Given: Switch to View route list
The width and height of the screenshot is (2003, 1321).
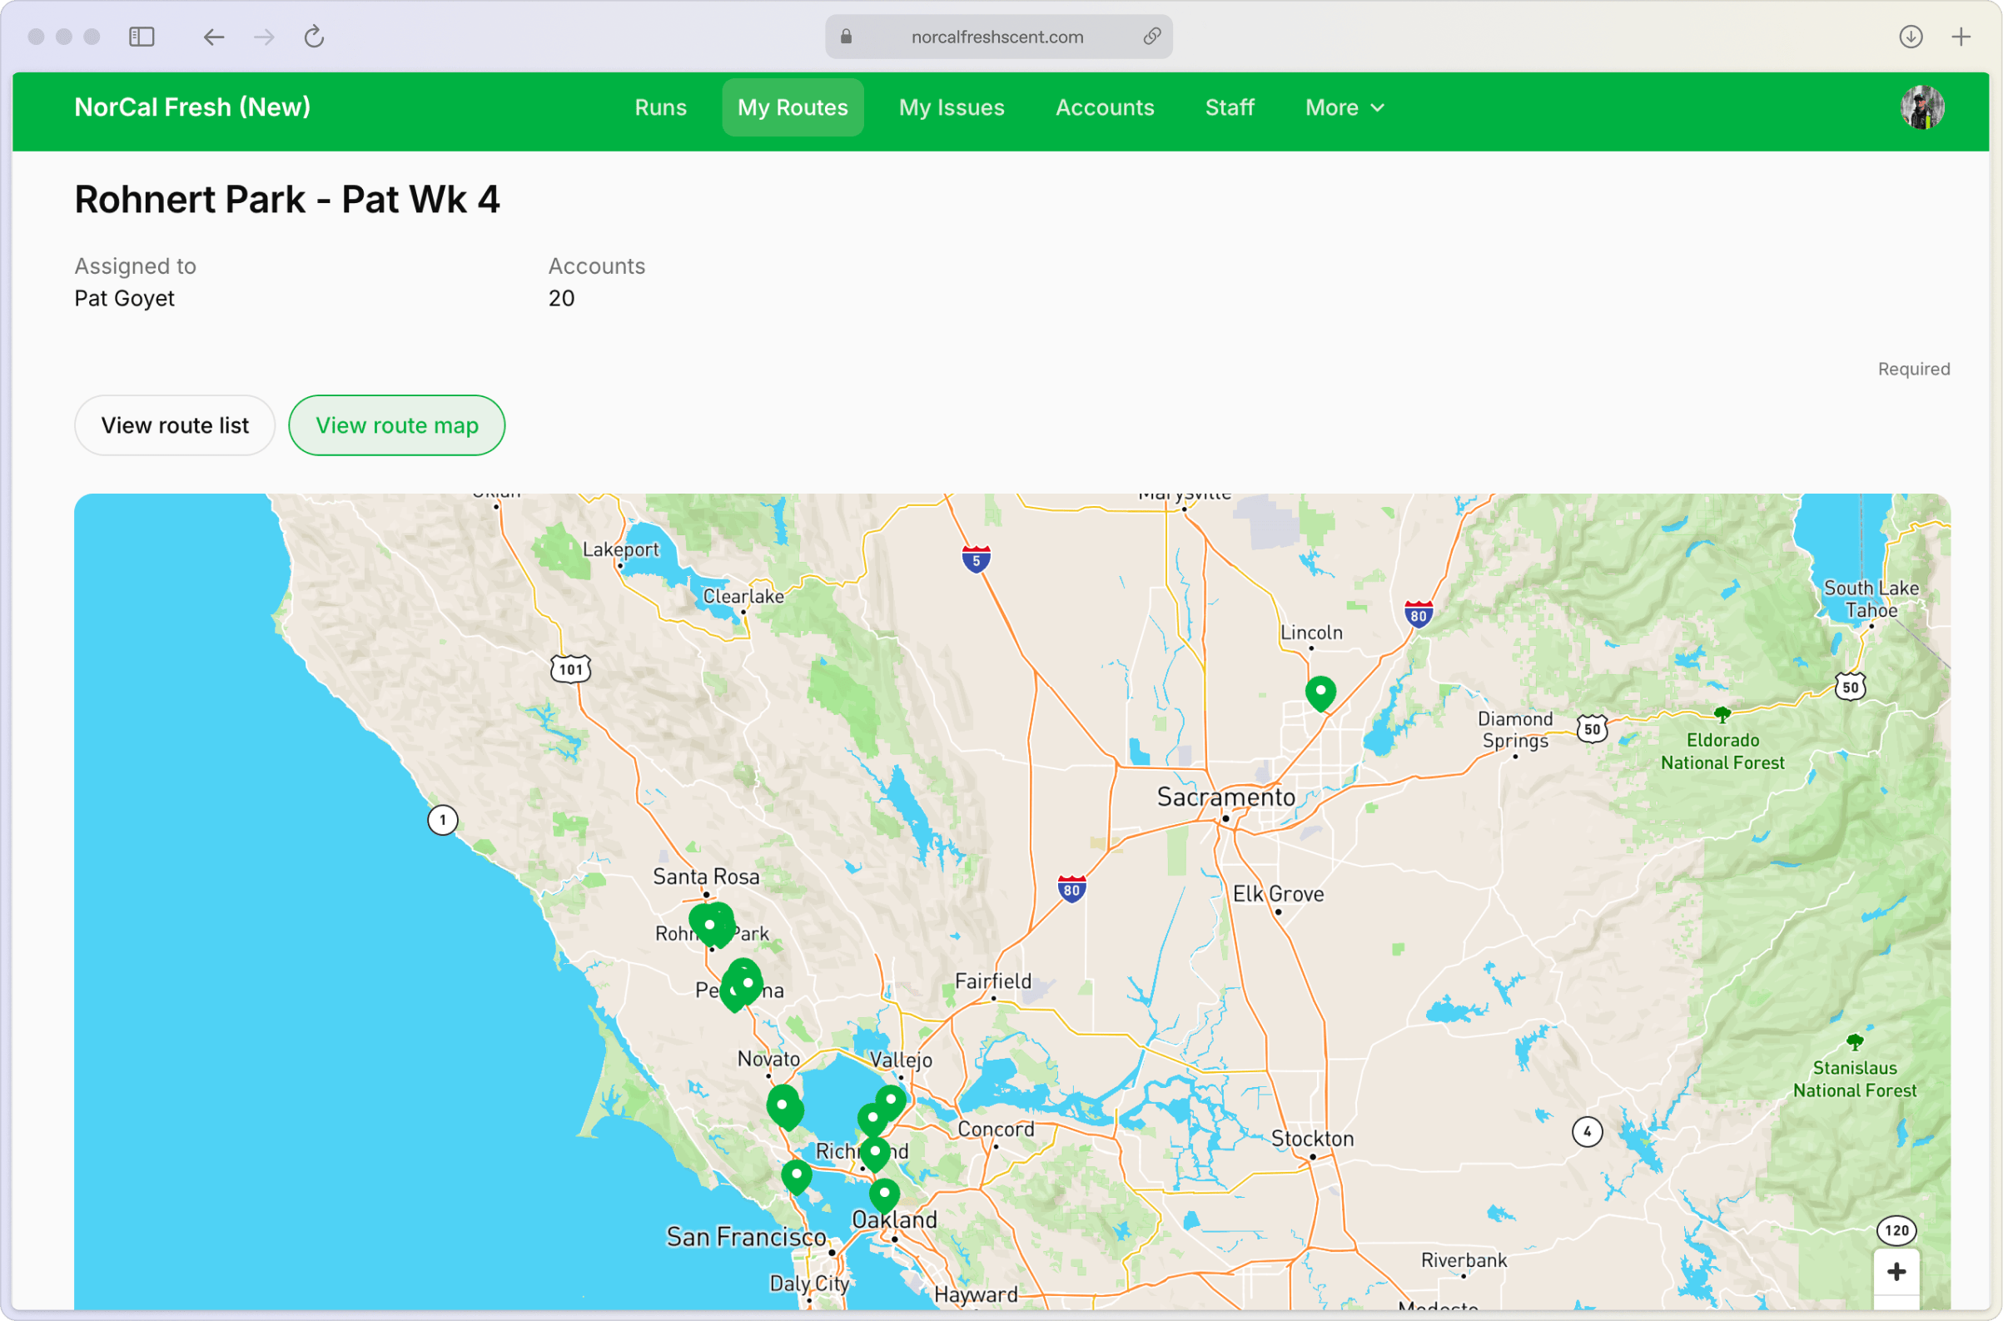Looking at the screenshot, I should point(175,425).
